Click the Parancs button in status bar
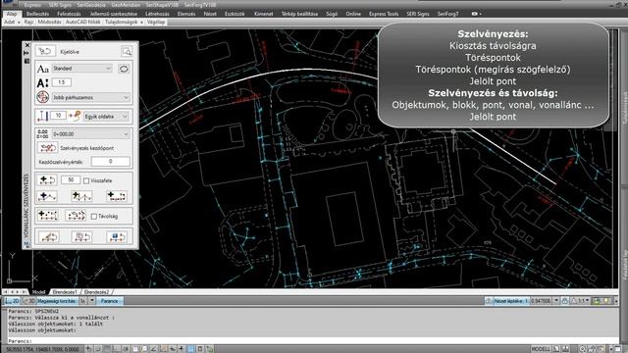The image size is (628, 353). pos(109,301)
